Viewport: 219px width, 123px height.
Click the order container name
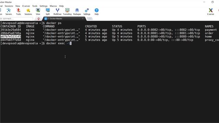tap(209, 33)
